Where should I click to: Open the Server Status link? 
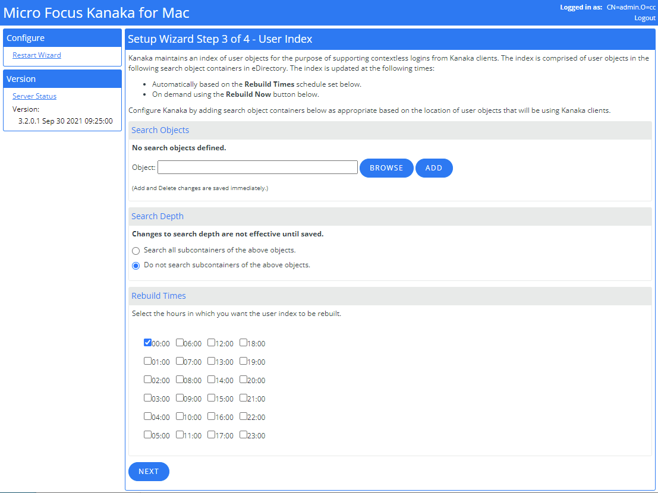tap(34, 96)
